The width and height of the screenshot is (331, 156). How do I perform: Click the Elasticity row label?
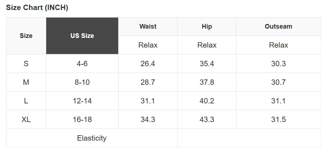tap(92, 138)
